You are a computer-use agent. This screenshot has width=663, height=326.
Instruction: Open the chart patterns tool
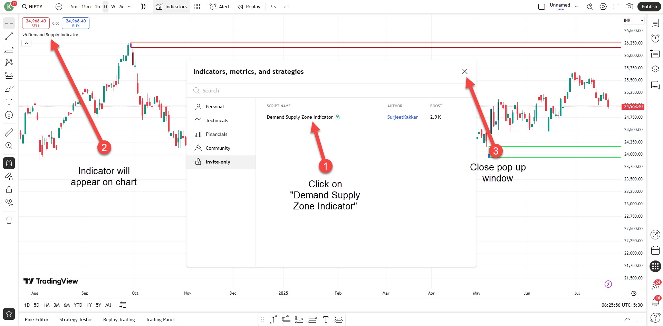pos(9,62)
